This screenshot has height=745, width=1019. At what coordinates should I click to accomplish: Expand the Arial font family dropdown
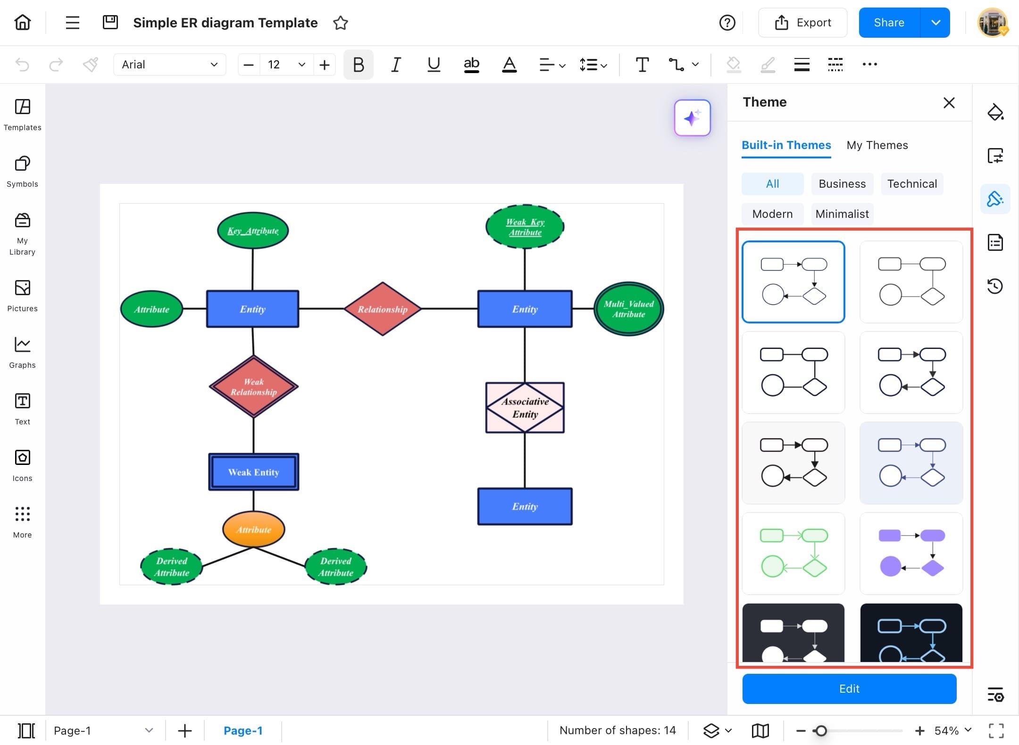[169, 65]
